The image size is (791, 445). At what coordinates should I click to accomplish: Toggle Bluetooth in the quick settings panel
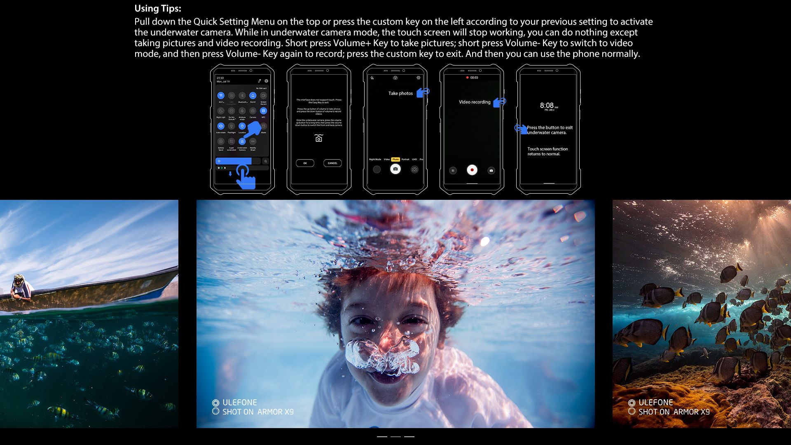coord(242,96)
